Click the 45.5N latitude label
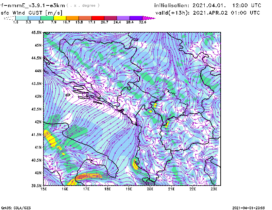 pyautogui.click(x=36, y=32)
